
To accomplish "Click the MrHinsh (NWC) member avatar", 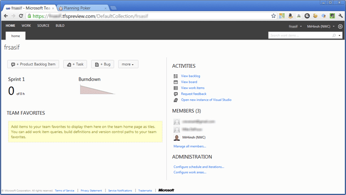I will [x=177, y=138].
